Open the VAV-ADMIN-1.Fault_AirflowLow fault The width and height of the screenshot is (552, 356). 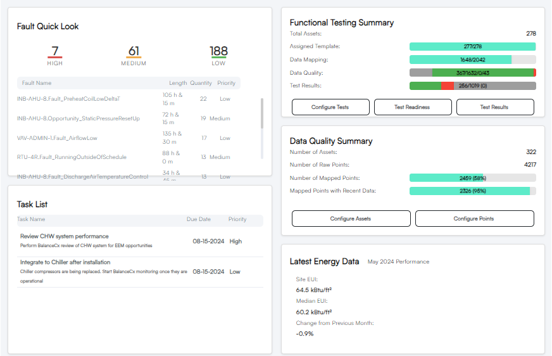click(57, 137)
